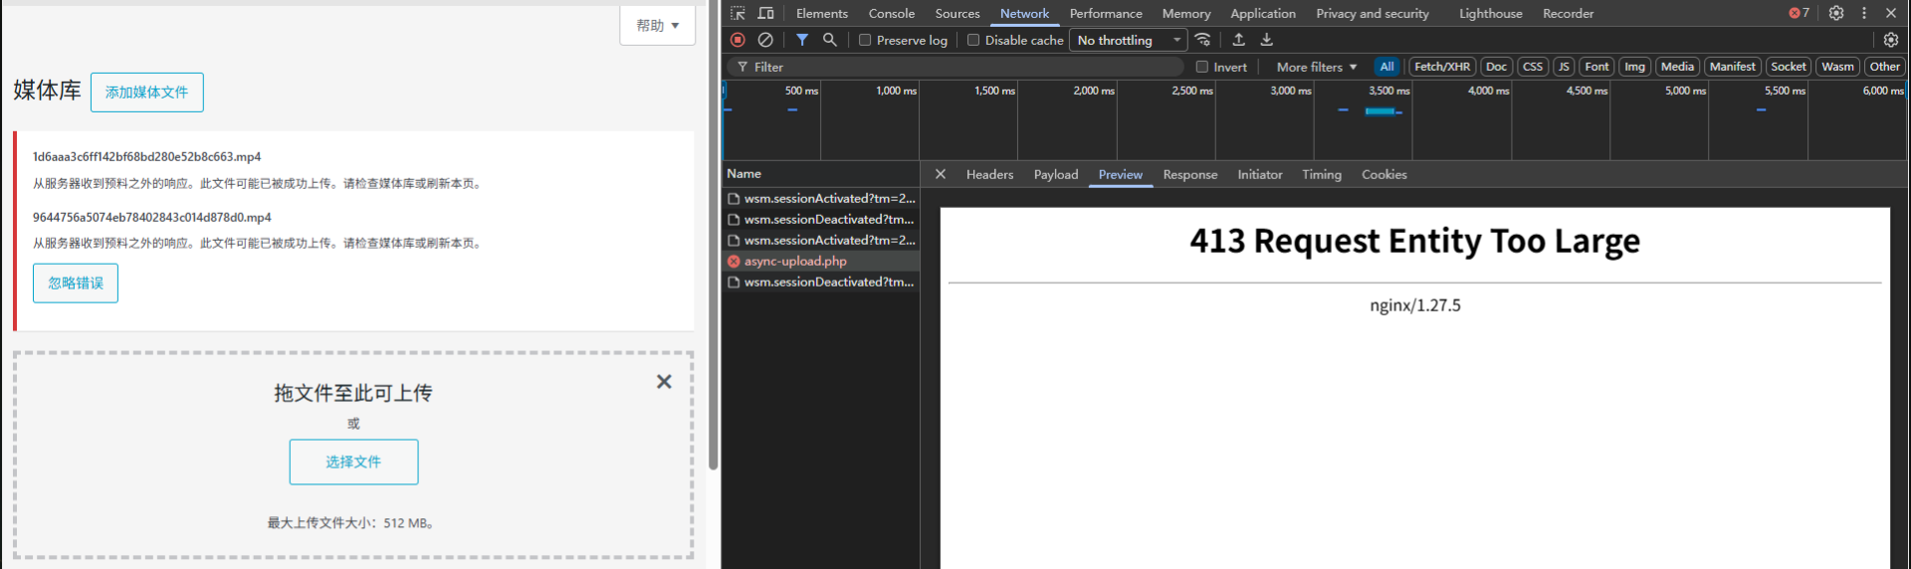Image resolution: width=1911 pixels, height=569 pixels.
Task: Switch to Sources tab
Action: pos(957,13)
